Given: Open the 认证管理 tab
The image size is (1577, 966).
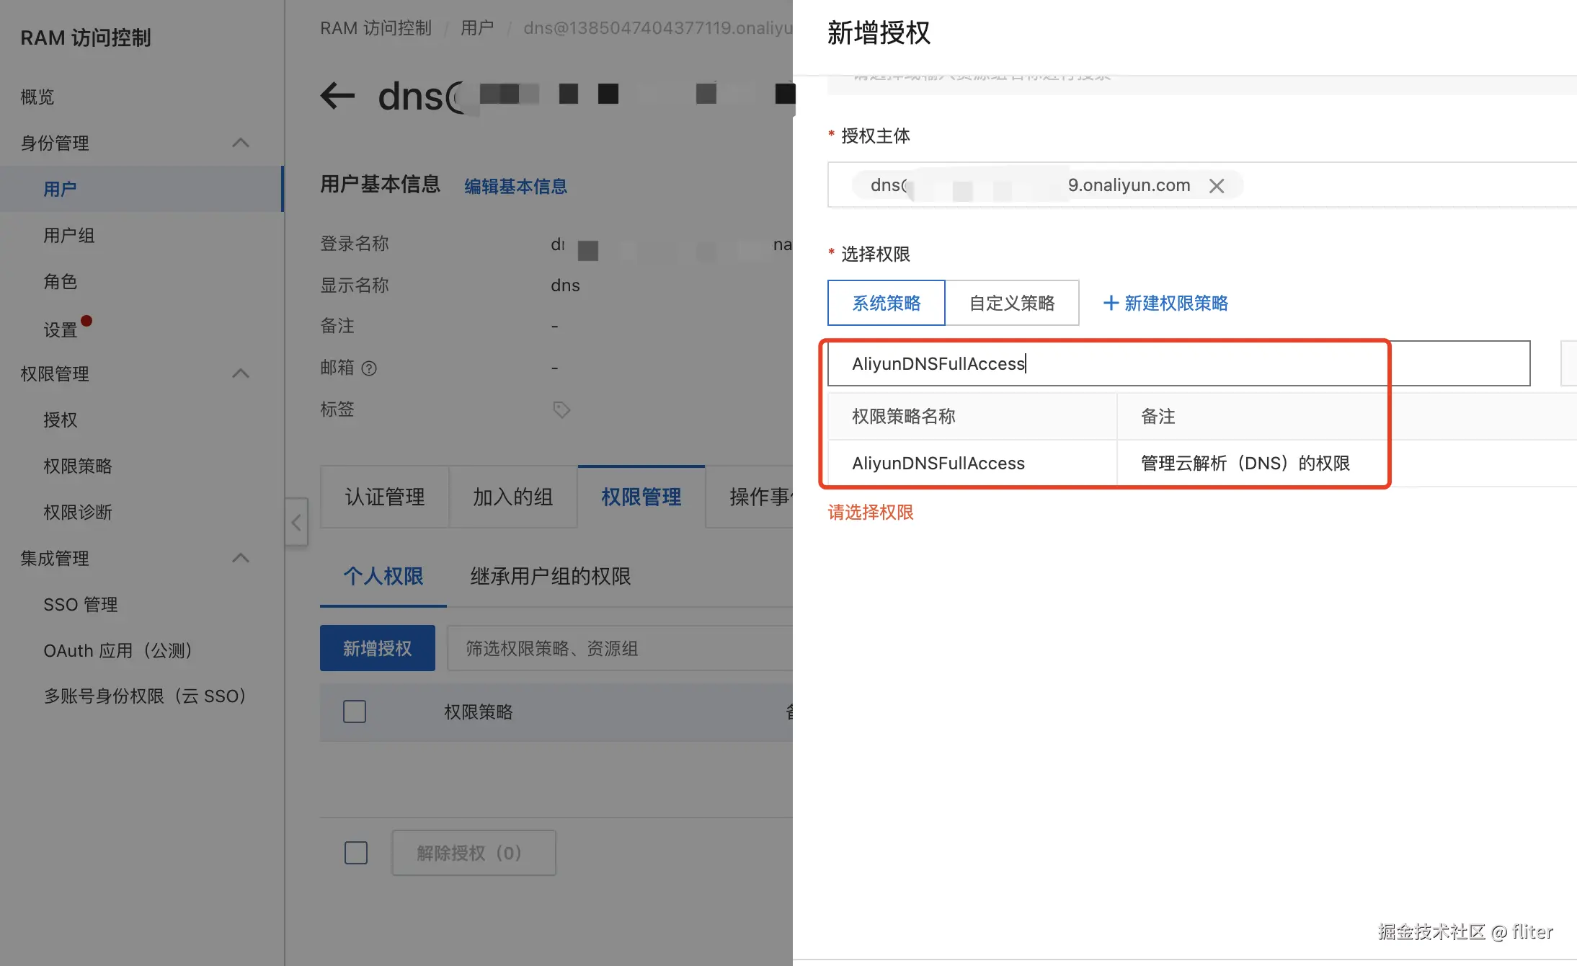Looking at the screenshot, I should tap(385, 497).
